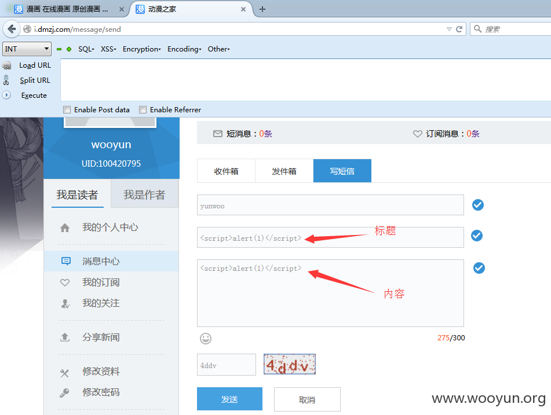Click the green minus HackBar icon
551x415 pixels.
(59, 49)
